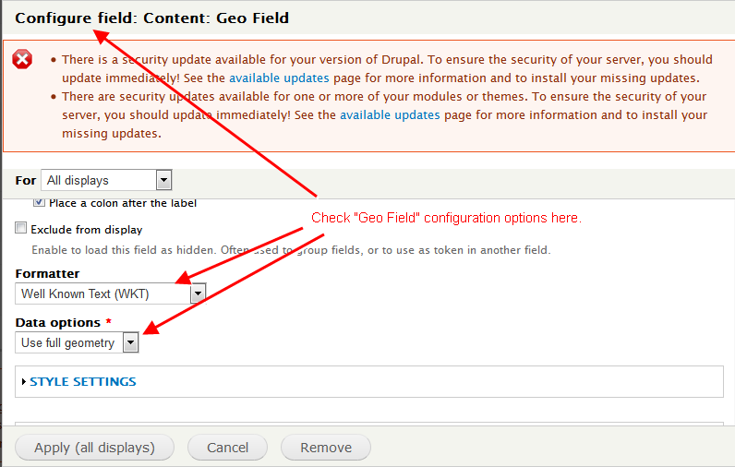The width and height of the screenshot is (735, 467).
Task: Click the Remove button
Action: coord(326,448)
